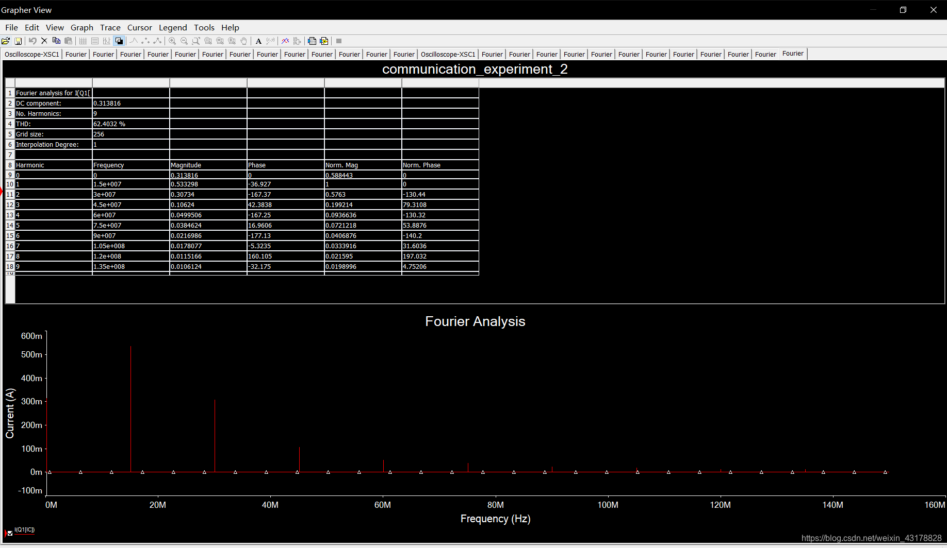This screenshot has width=947, height=548.
Task: Select the 'No. Harmonics:' label cell
Action: pos(54,113)
